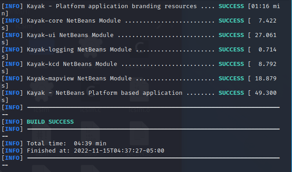Click SUCCESS on the Kayak-kcd line
This screenshot has height=172, width=292.
tap(231, 64)
